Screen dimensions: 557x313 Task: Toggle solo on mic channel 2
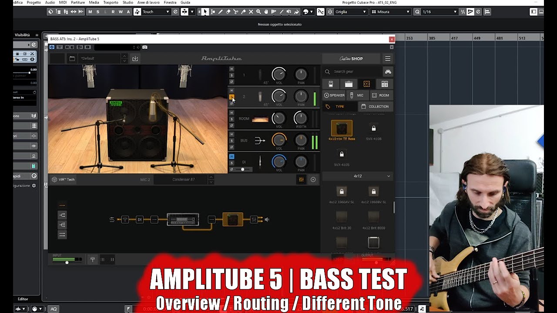tap(232, 97)
